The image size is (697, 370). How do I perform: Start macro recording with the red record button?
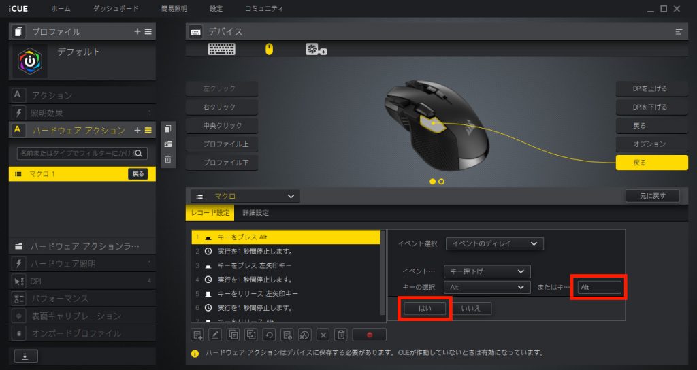(x=370, y=335)
